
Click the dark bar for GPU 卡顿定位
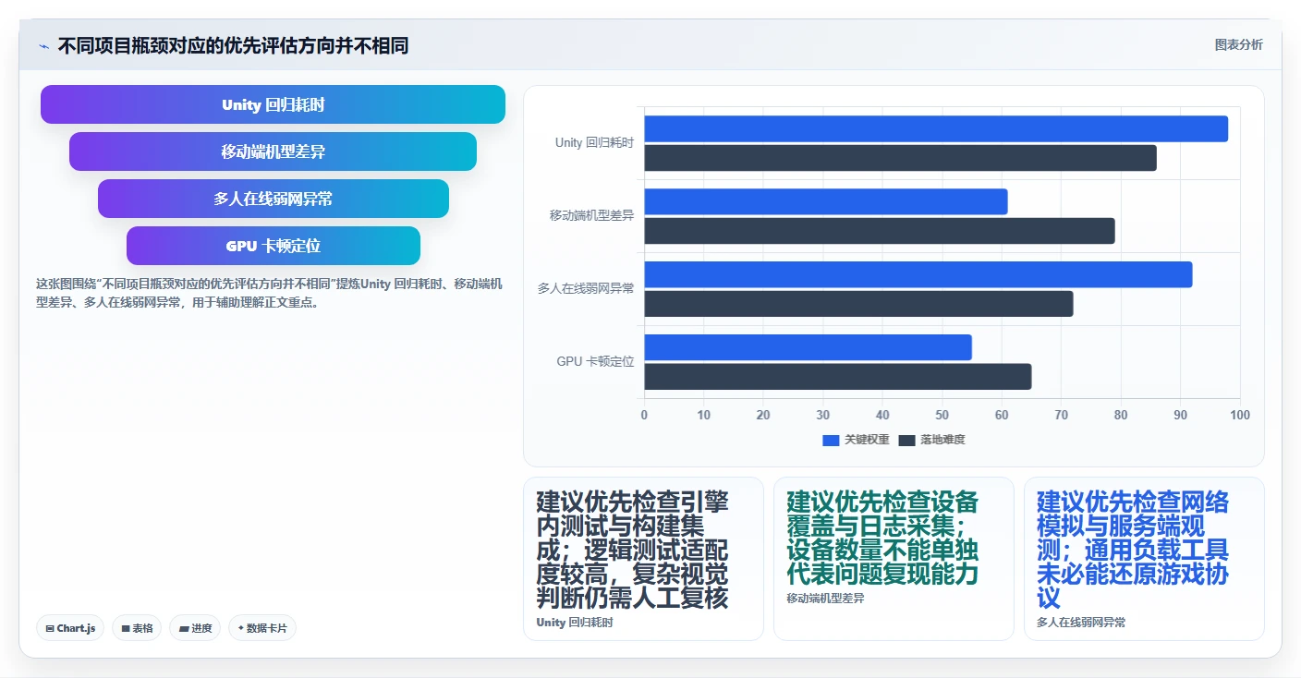pyautogui.click(x=837, y=377)
